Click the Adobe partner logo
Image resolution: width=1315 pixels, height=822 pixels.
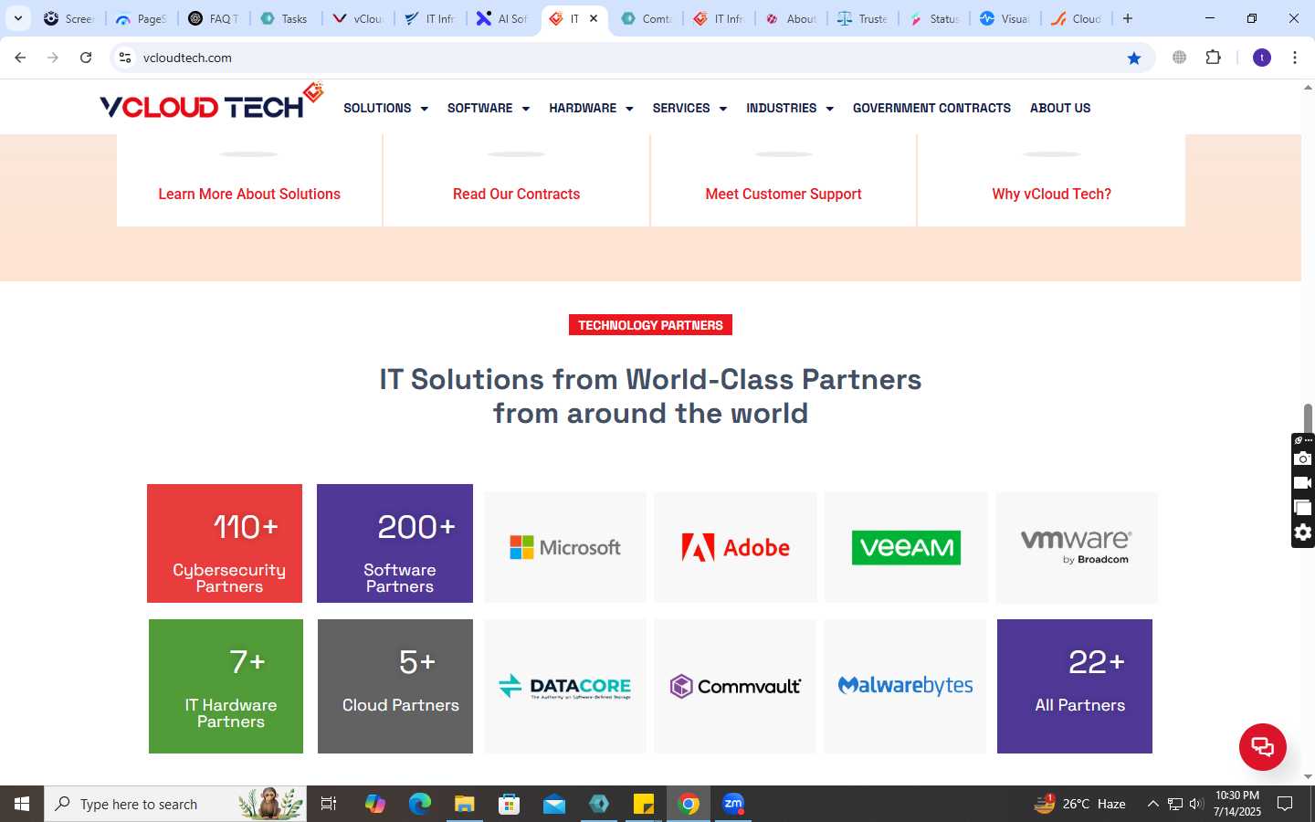click(x=735, y=547)
